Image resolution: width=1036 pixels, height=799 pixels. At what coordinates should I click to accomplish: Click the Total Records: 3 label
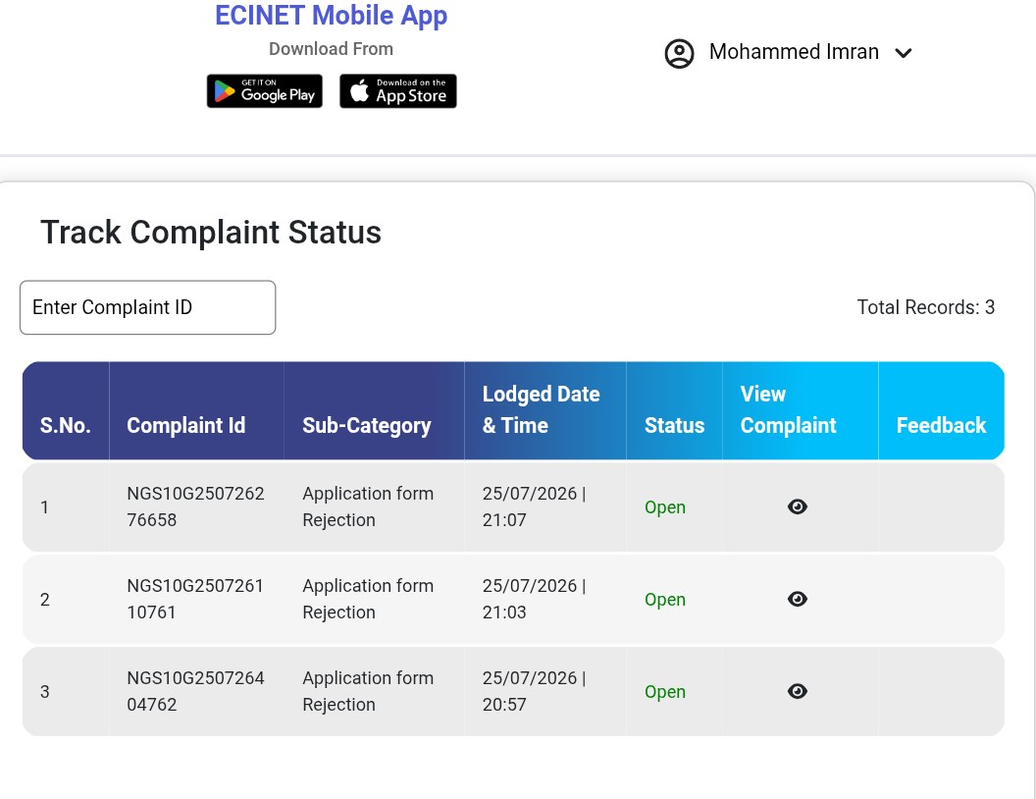click(x=926, y=307)
